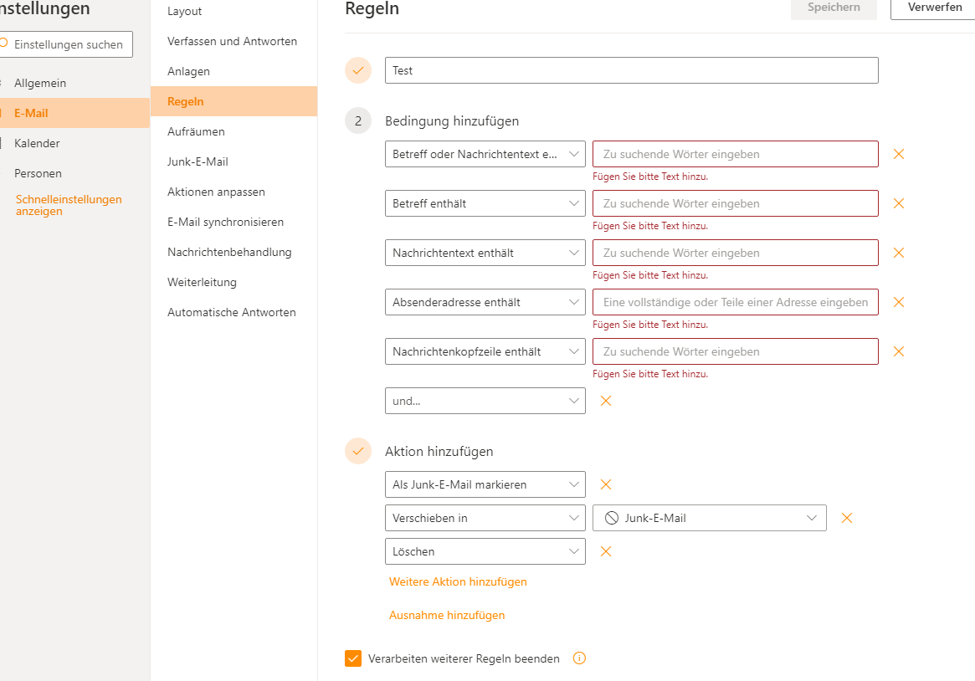Remove the 'Betreff oder Nachrichtentext' condition
The image size is (975, 681).
click(x=899, y=154)
